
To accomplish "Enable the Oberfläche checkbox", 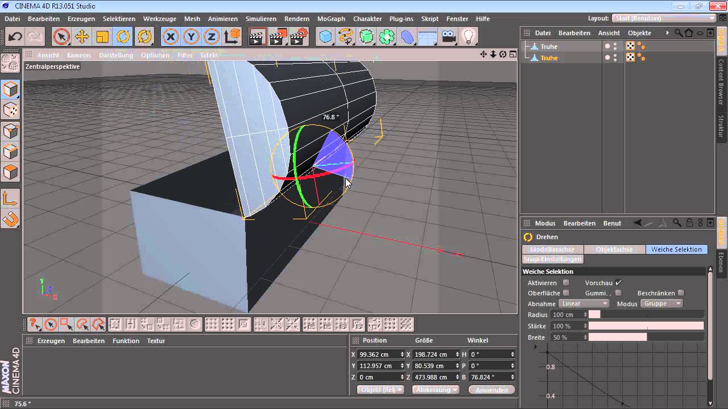I will point(566,293).
